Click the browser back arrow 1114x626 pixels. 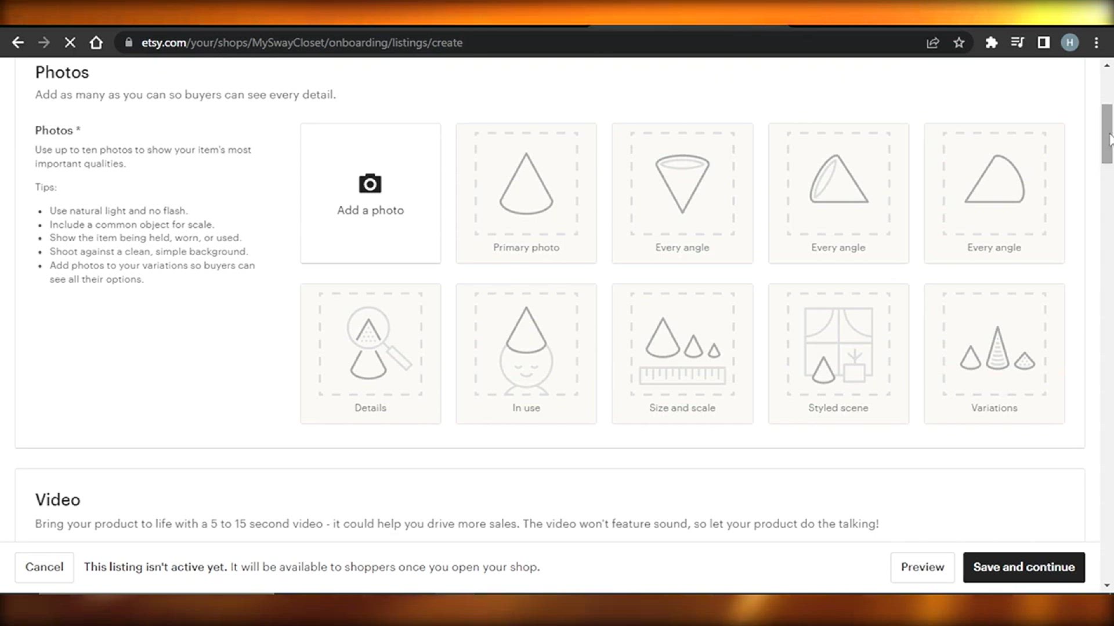tap(18, 42)
